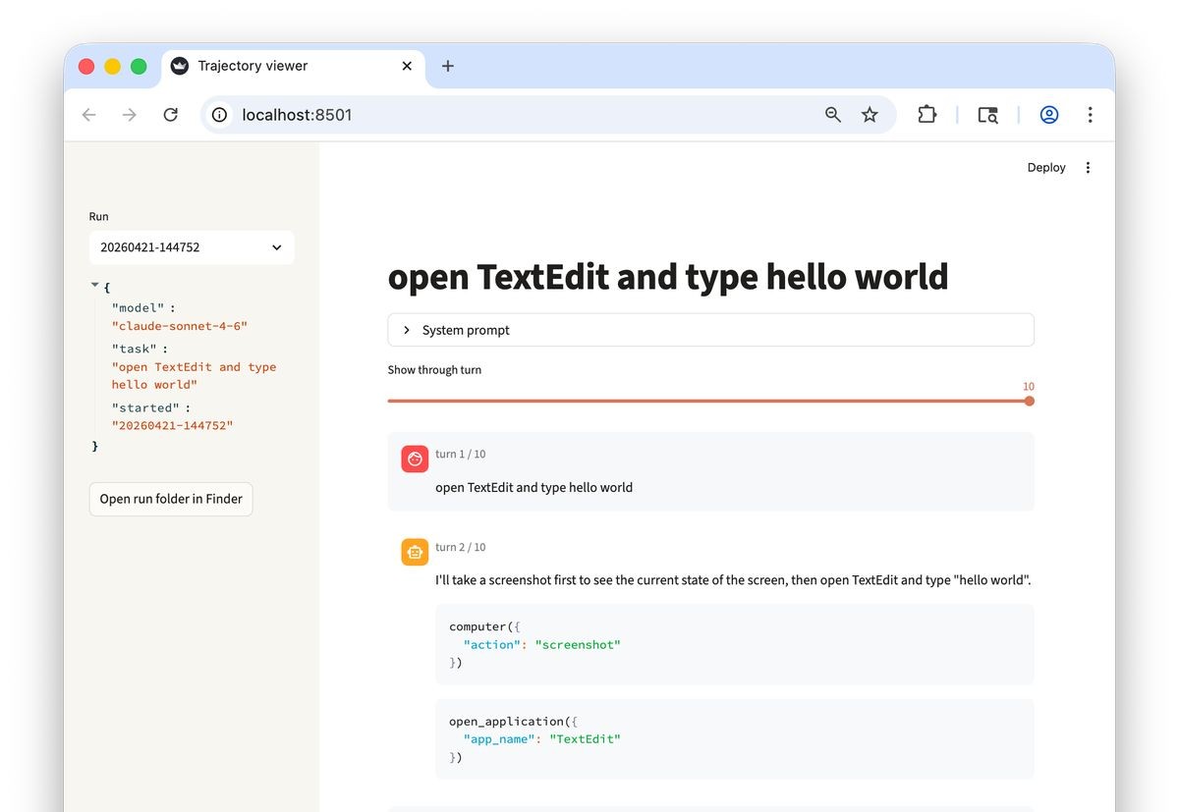The width and height of the screenshot is (1179, 812).
Task: Bookmark this page with the star icon
Action: coord(870,115)
